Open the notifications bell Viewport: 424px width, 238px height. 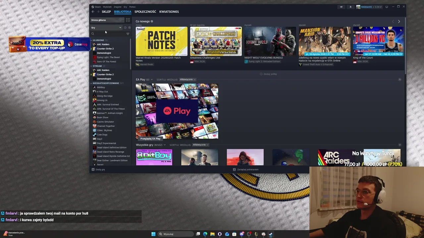[x=350, y=7]
